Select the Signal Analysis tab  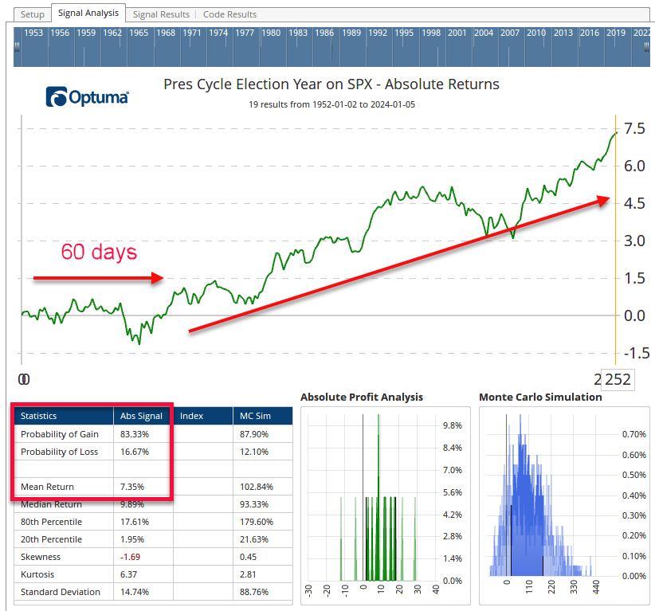[x=88, y=14]
